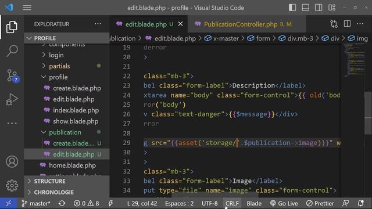
Task: Expand the login folder
Action: [66, 55]
